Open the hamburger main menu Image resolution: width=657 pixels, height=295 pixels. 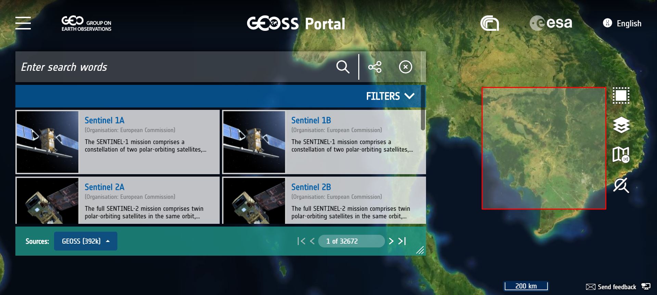point(23,23)
